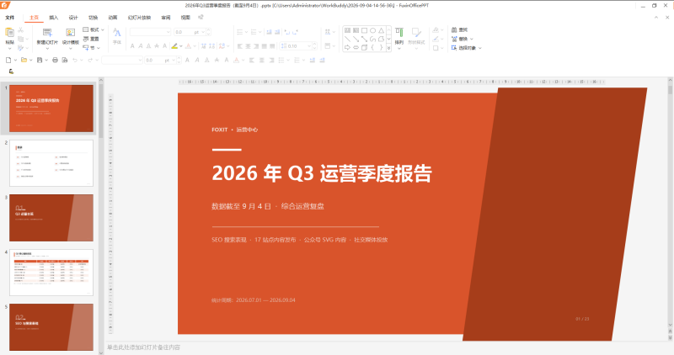Select slide 4 table thumbnail
Viewport: 674px width, 355px height.
click(x=51, y=273)
